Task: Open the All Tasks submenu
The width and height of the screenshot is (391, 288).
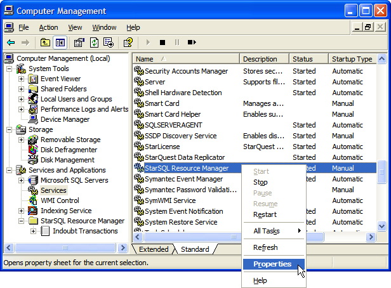Action: click(x=274, y=231)
